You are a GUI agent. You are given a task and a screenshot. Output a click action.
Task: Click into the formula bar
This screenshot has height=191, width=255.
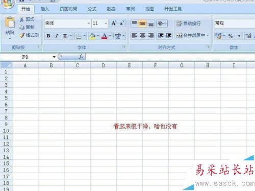coord(170,57)
